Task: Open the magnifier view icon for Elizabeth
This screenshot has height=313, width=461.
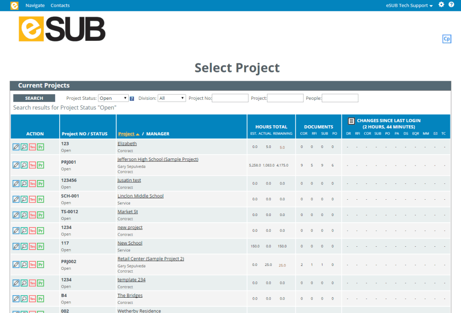Action: pos(24,147)
